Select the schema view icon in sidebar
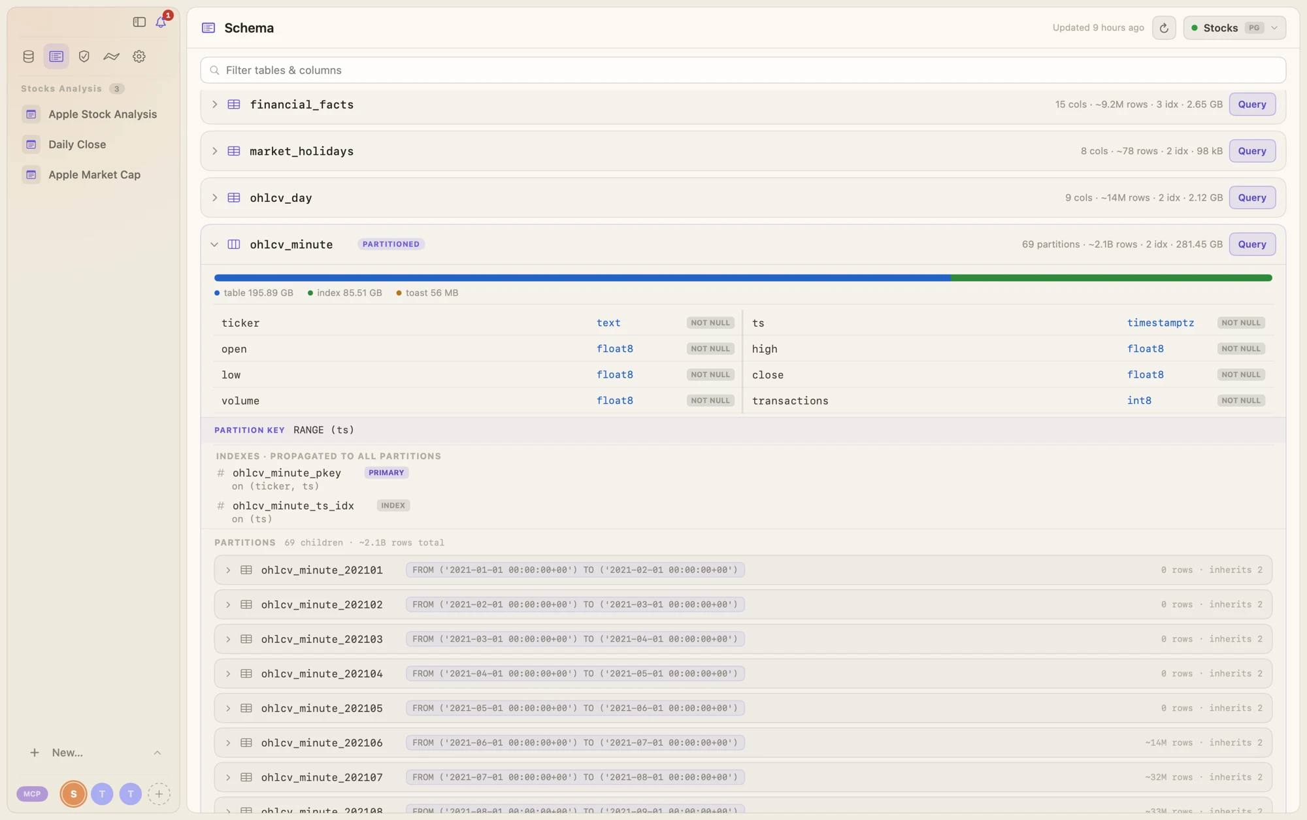The image size is (1307, 820). click(x=56, y=56)
